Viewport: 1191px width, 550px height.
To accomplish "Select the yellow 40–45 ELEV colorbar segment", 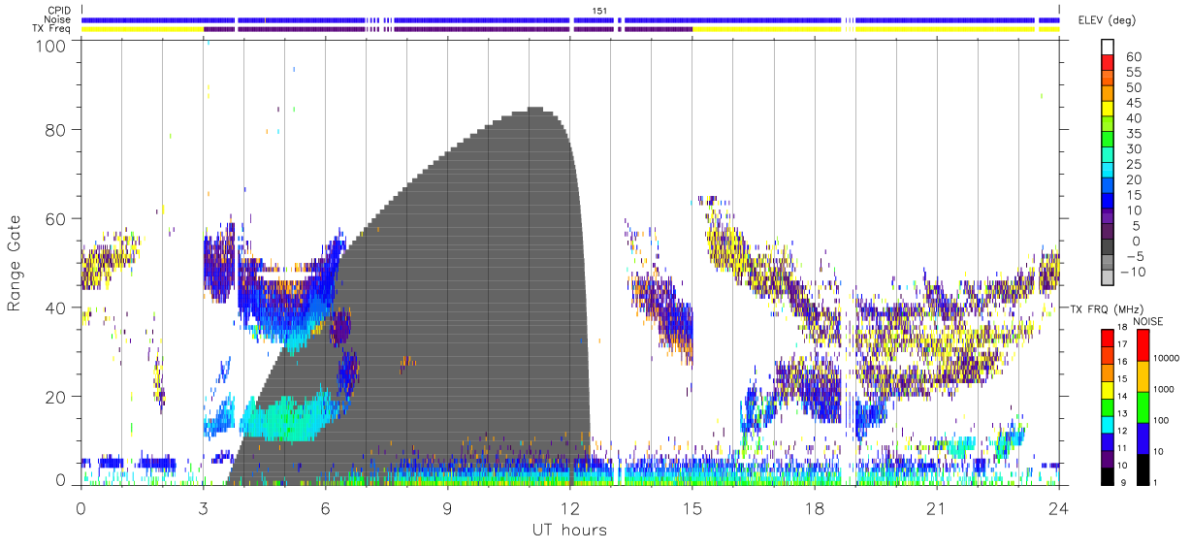I will coord(1107,110).
